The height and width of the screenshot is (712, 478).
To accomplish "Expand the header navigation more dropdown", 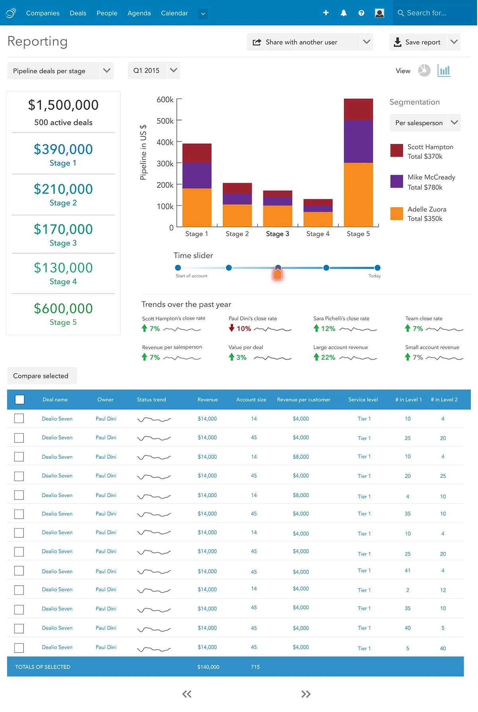I will pyautogui.click(x=203, y=14).
